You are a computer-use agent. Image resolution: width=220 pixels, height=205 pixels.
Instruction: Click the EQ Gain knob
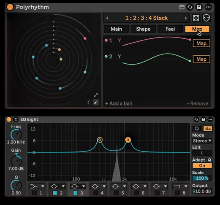tap(16, 160)
